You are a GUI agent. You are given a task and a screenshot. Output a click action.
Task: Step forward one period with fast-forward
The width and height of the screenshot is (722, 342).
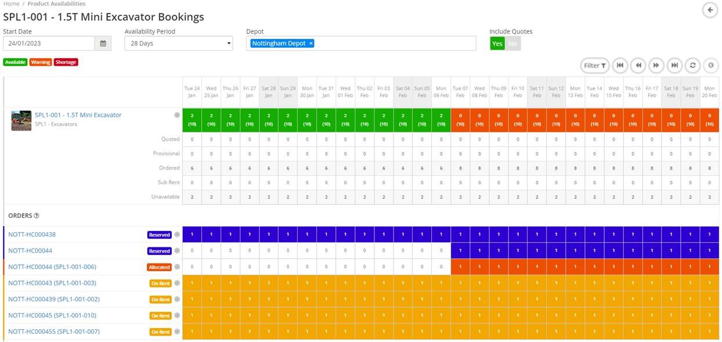coord(656,66)
